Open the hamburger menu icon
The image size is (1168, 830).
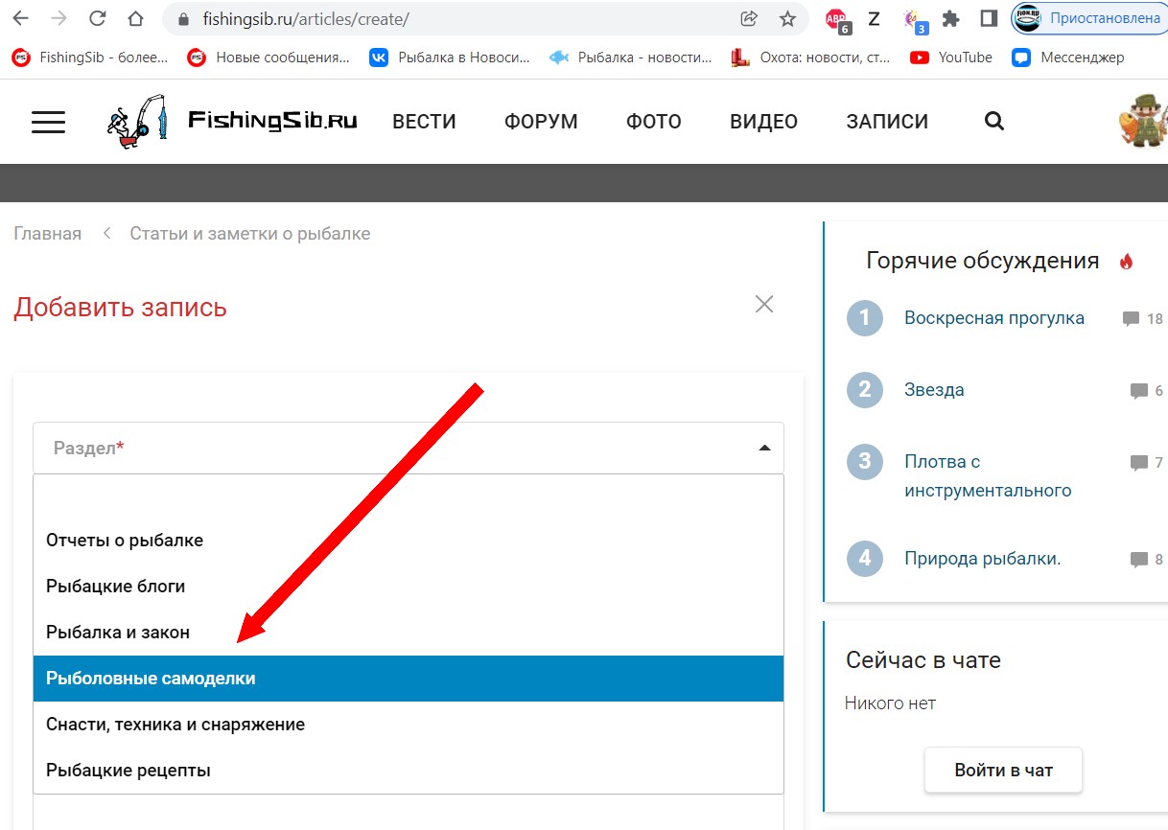point(48,122)
